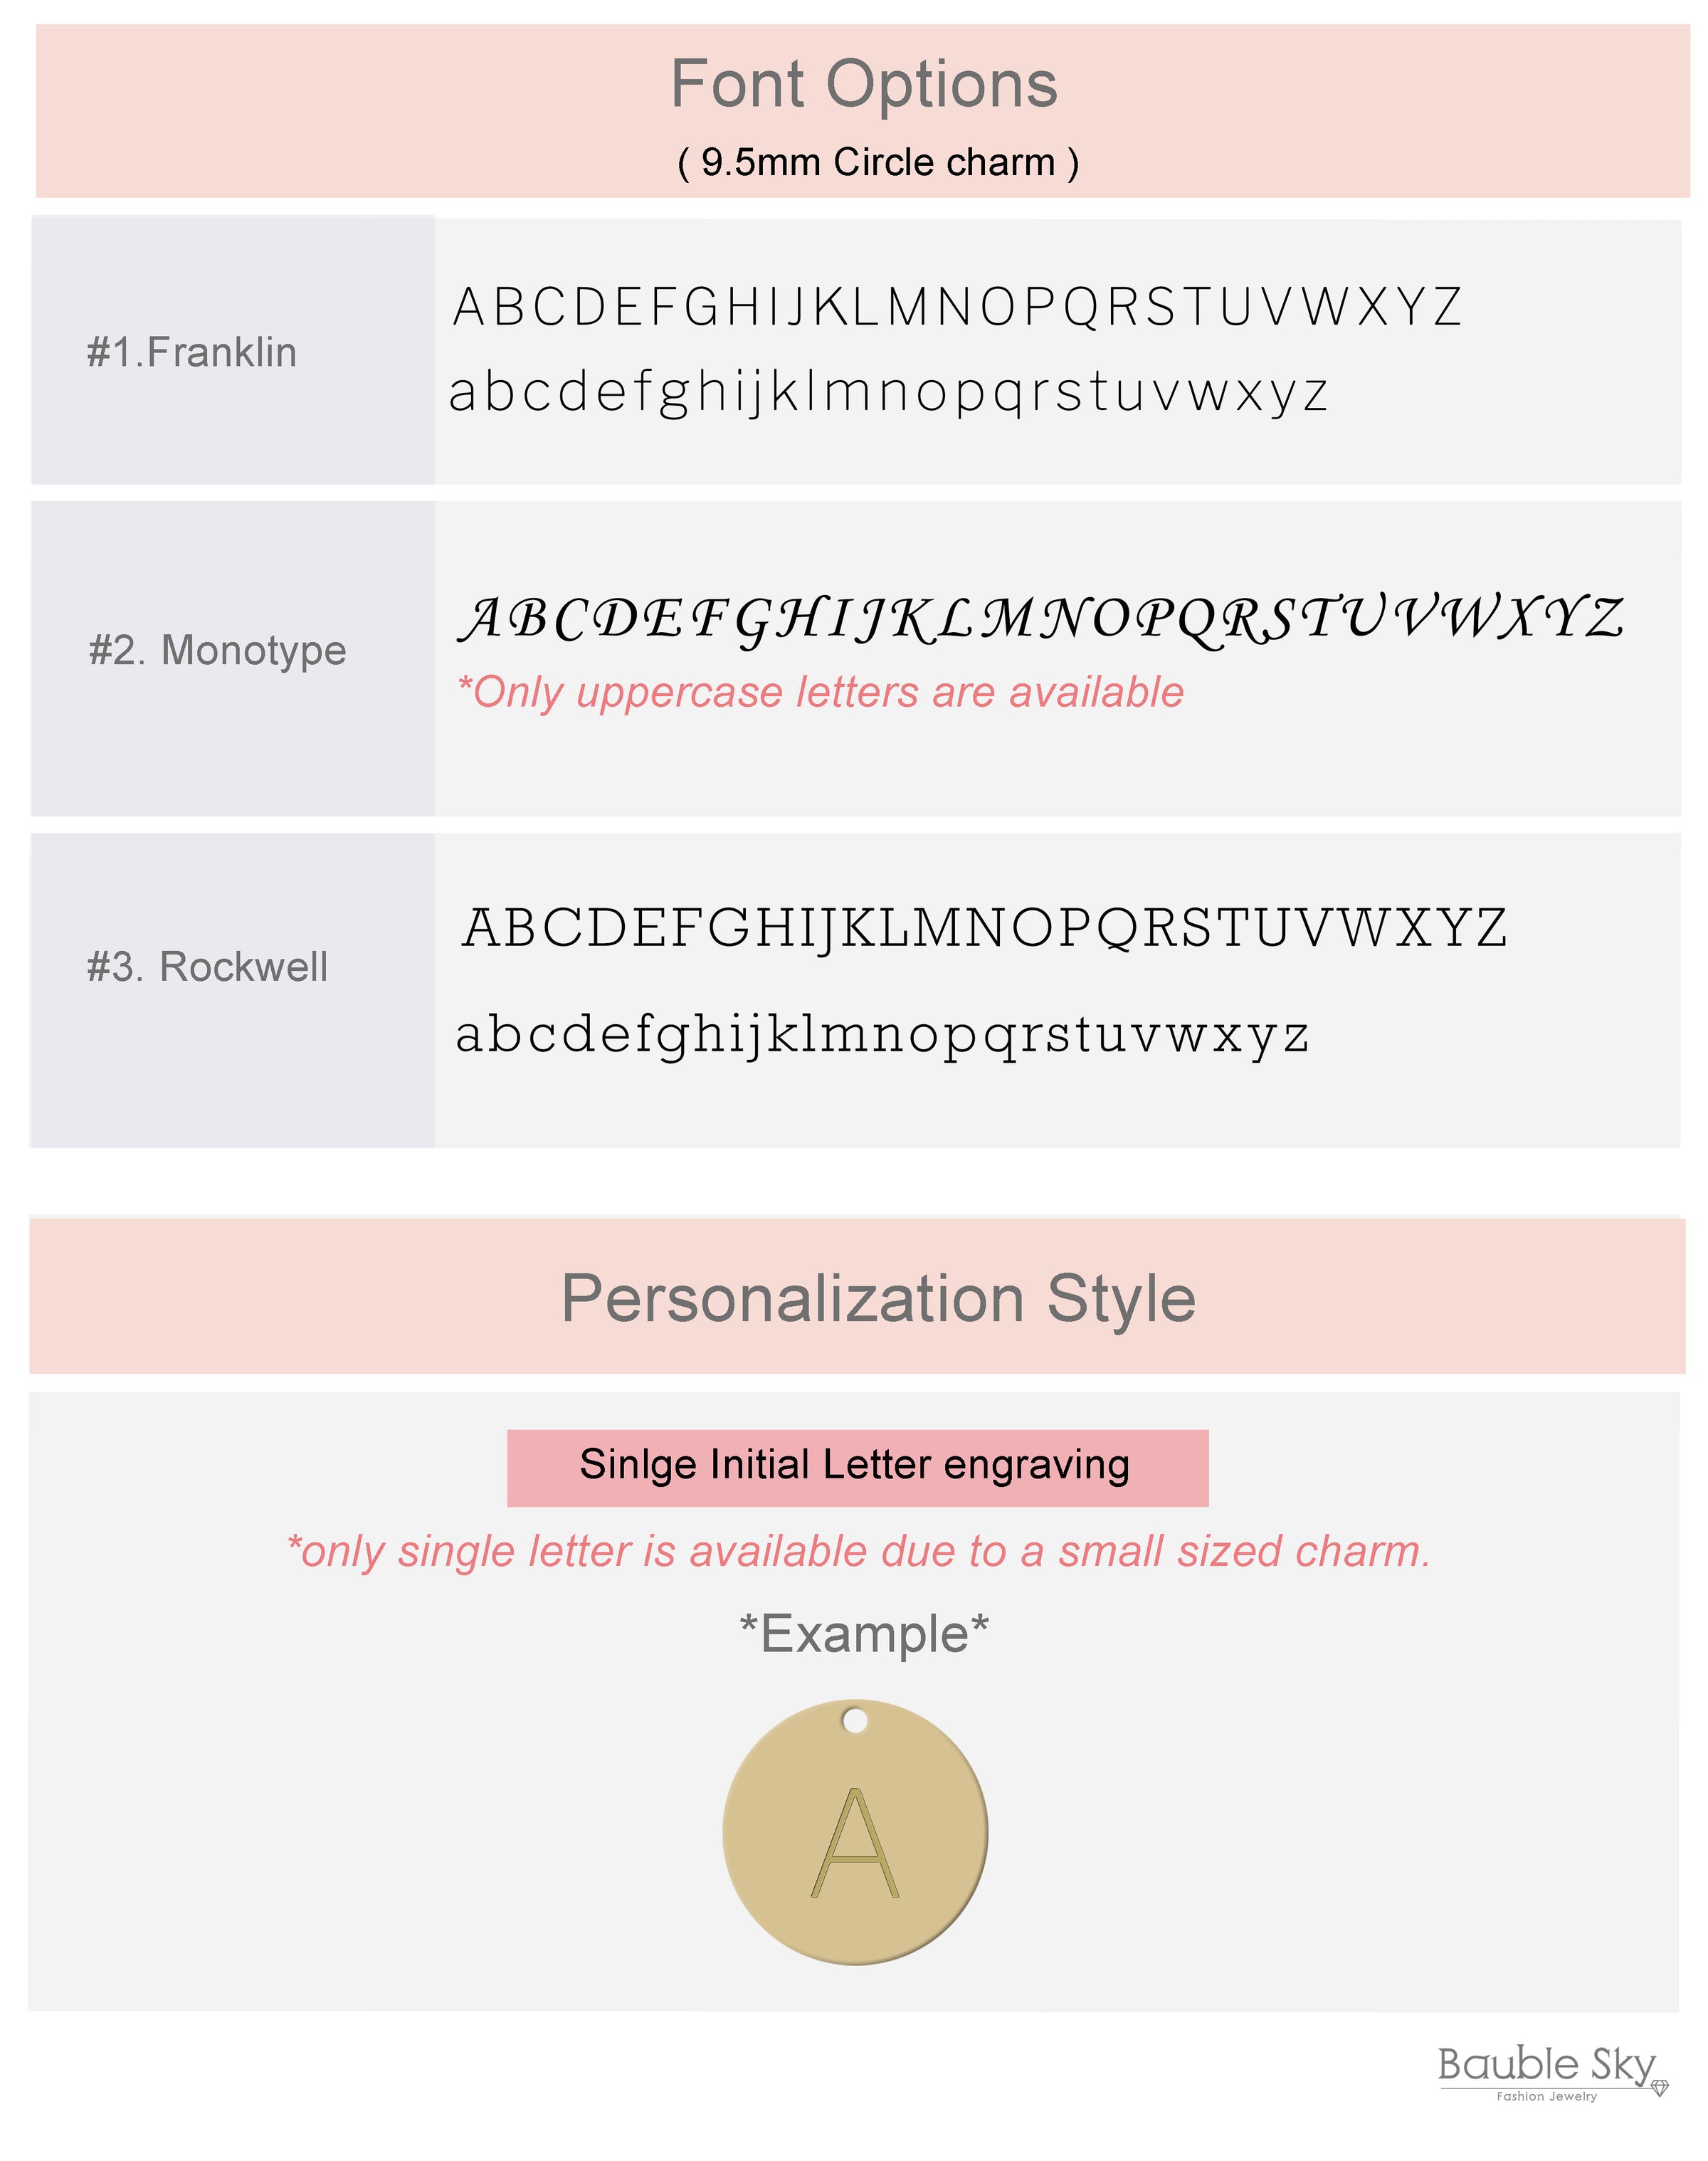
Task: Click the *Example* label
Action: point(864,1634)
